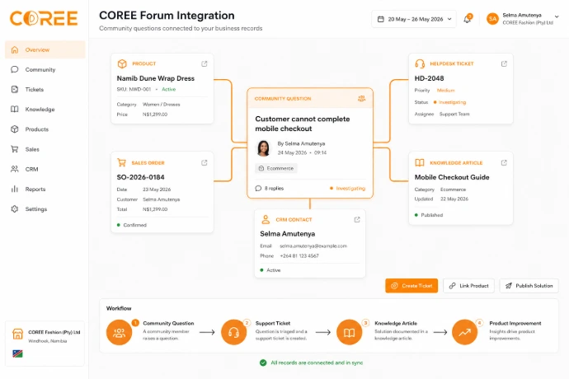
Task: Click the CRM Contact person icon
Action: point(266,219)
